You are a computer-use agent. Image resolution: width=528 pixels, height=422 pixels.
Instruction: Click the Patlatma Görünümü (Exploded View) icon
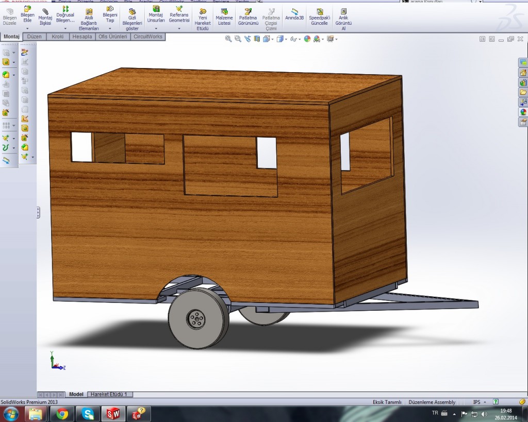point(248,12)
